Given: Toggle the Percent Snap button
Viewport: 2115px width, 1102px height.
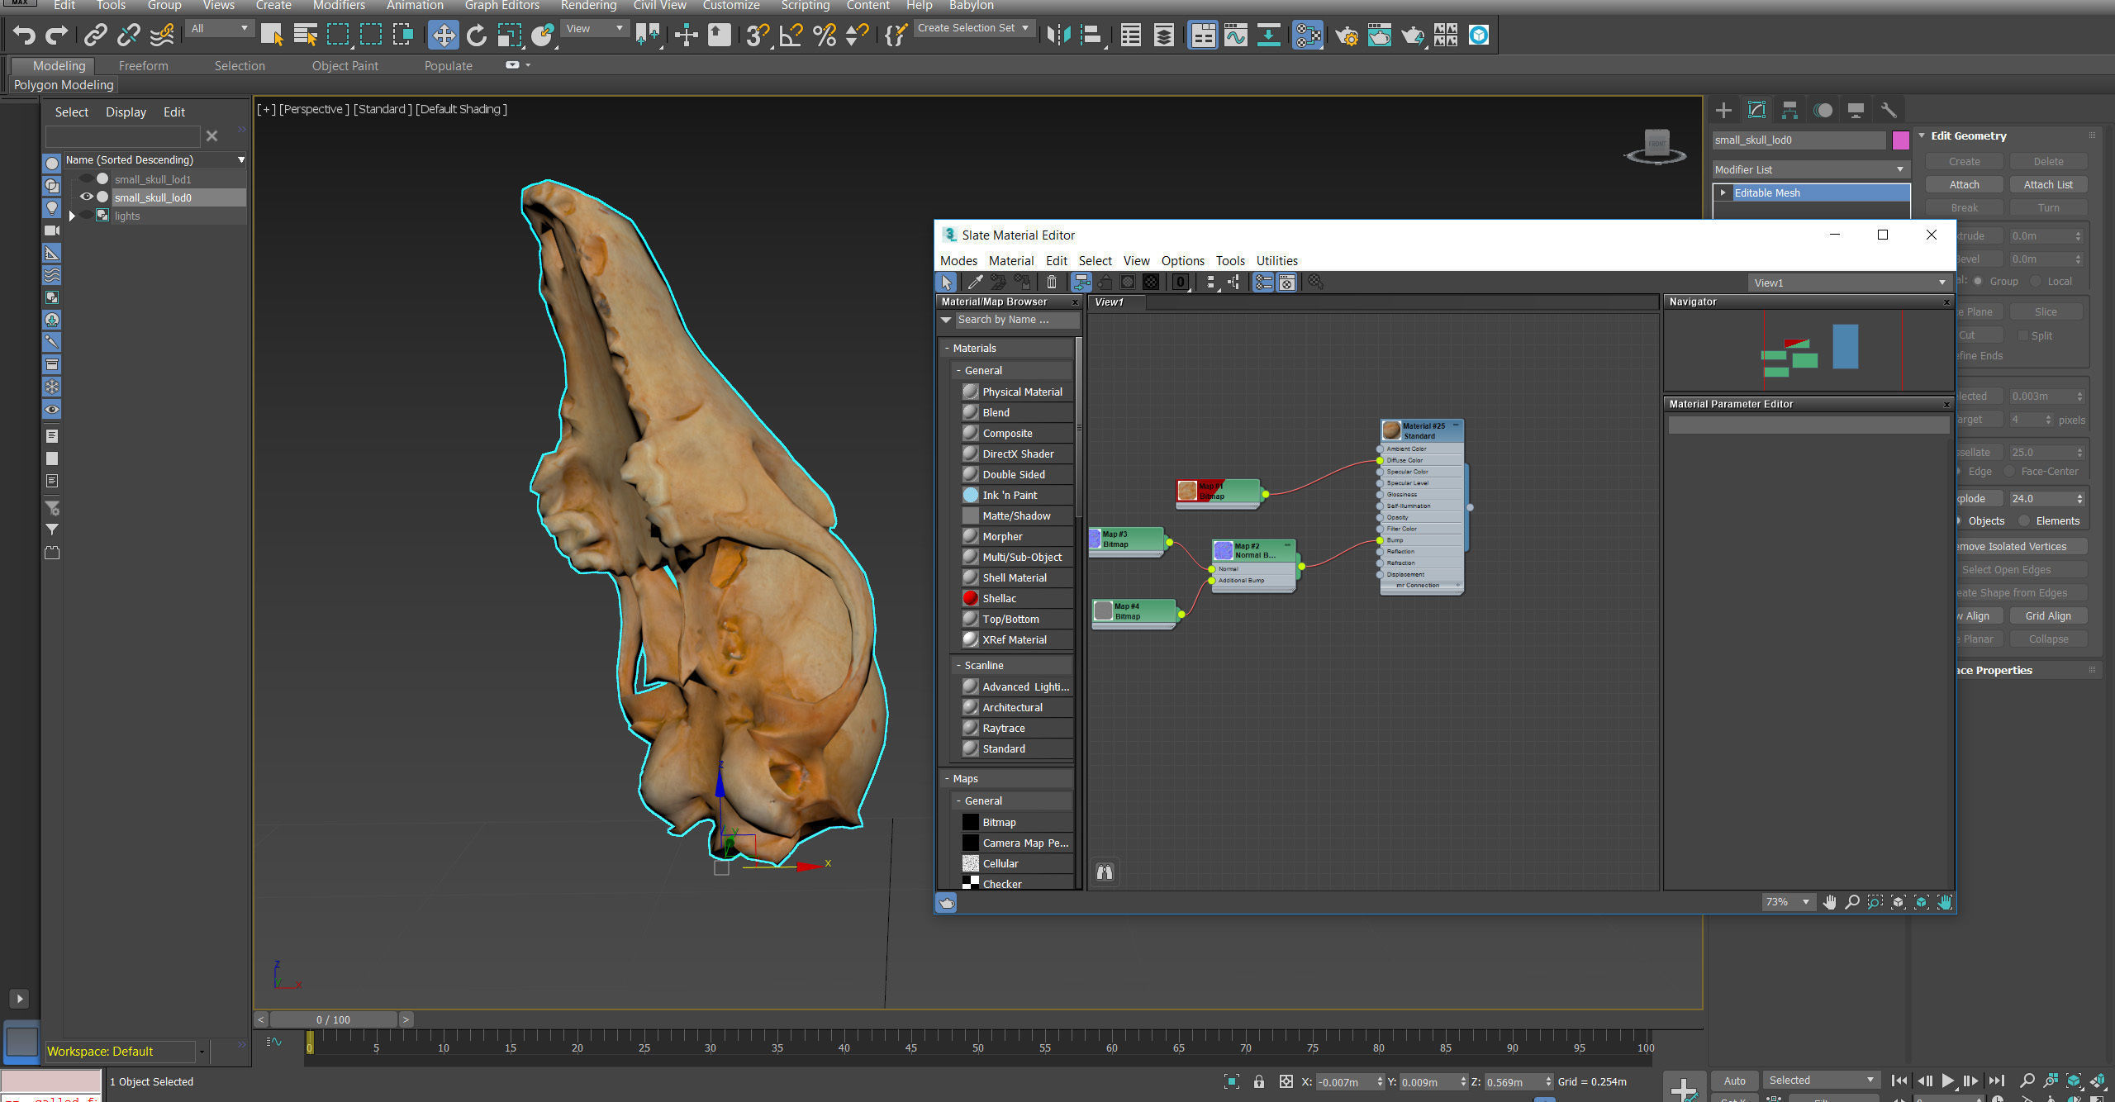Looking at the screenshot, I should point(824,35).
